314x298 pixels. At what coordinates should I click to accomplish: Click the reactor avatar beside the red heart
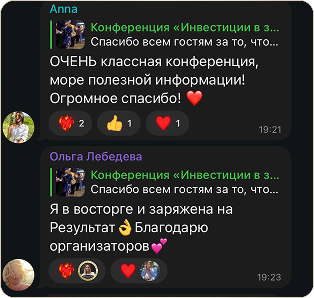click(x=150, y=271)
